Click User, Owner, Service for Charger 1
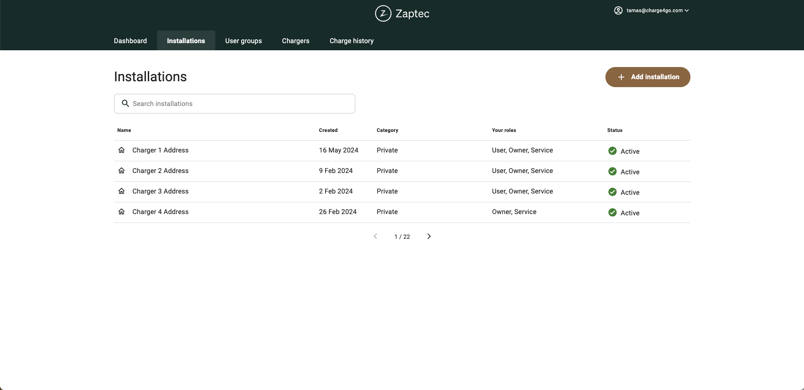Viewport: 804px width, 390px height. point(522,150)
